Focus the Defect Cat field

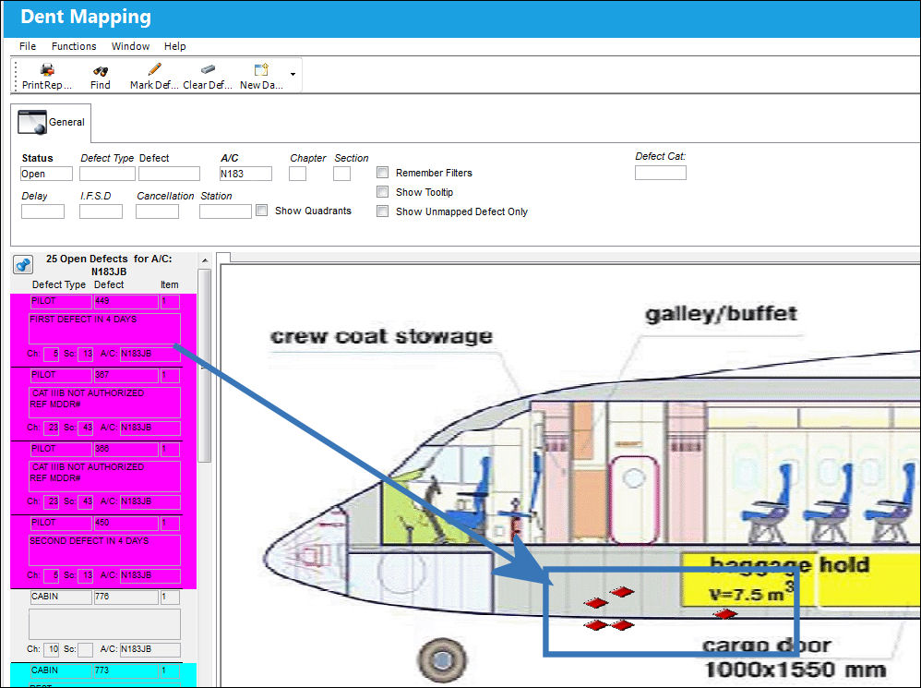point(660,172)
